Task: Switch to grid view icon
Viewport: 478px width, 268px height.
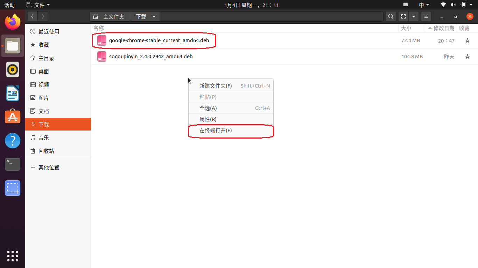Action: pyautogui.click(x=403, y=16)
